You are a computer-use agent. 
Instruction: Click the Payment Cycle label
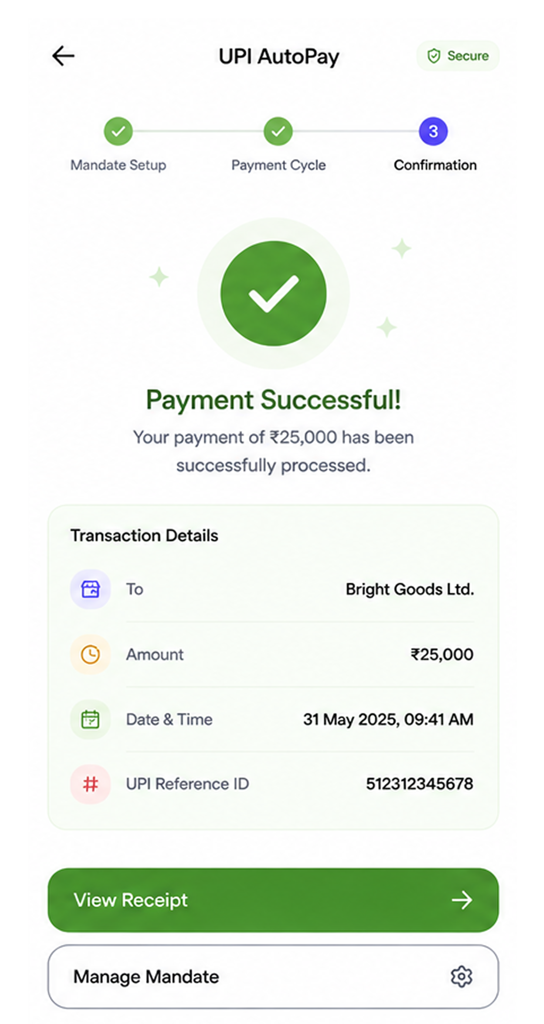279,165
